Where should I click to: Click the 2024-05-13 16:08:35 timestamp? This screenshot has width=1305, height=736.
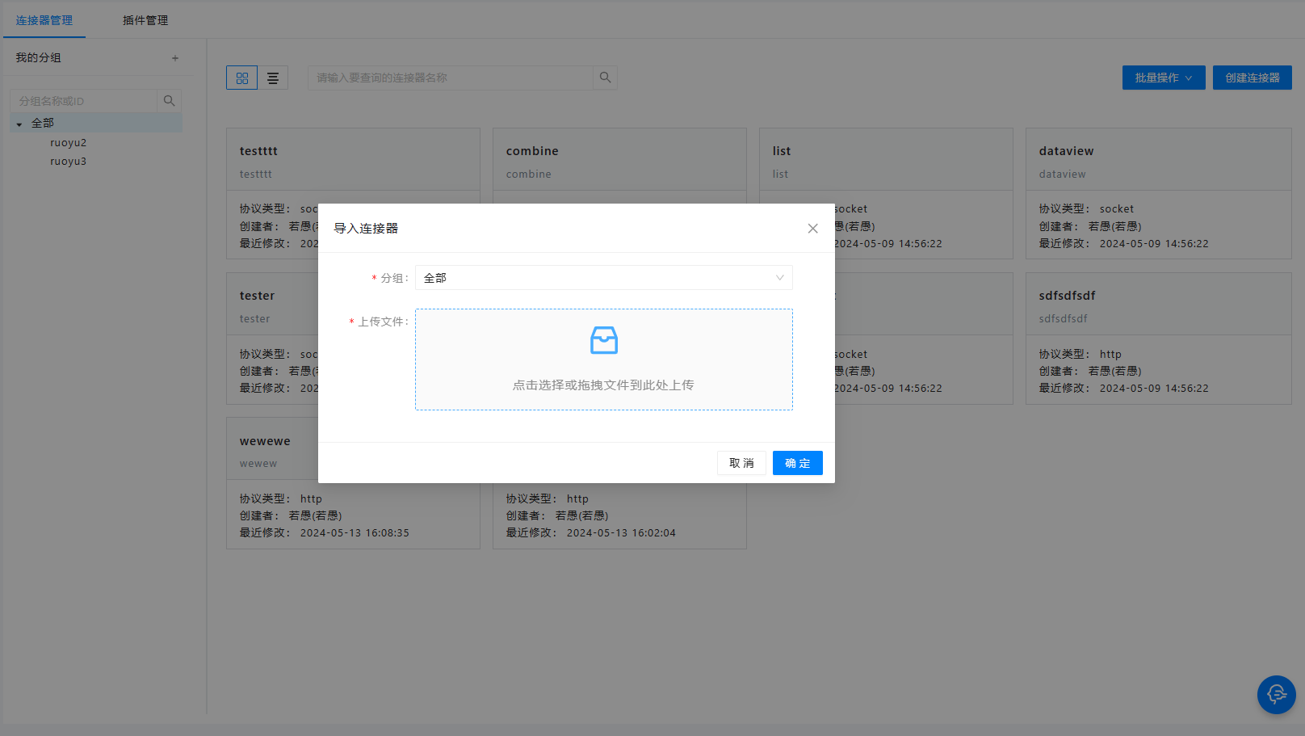coord(355,533)
